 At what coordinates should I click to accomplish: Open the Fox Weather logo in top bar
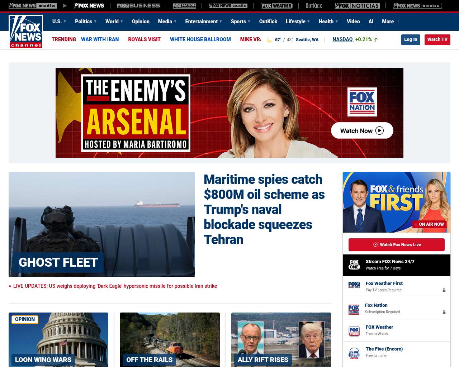tap(276, 6)
